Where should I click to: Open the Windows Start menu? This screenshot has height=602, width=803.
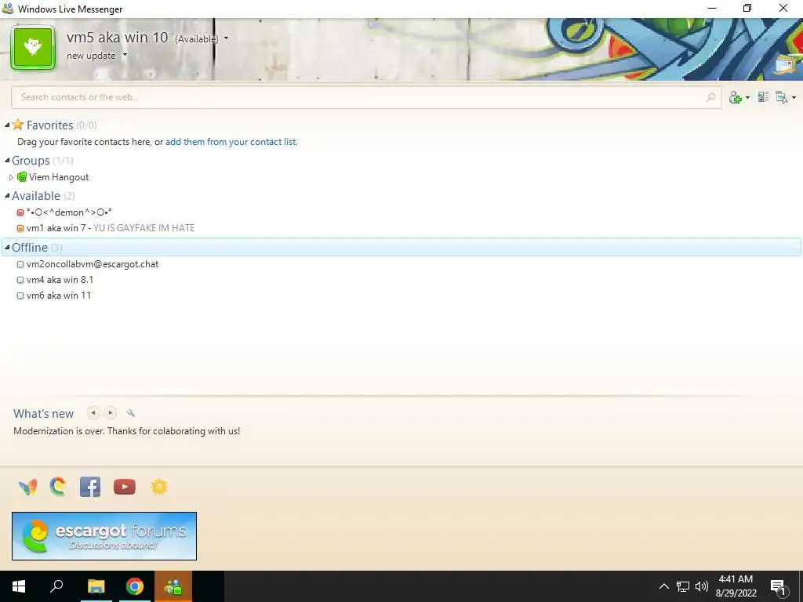19,586
